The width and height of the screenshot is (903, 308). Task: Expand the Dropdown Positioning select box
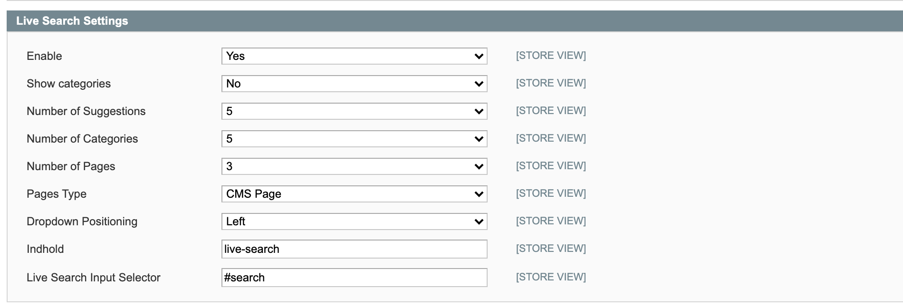click(x=354, y=221)
